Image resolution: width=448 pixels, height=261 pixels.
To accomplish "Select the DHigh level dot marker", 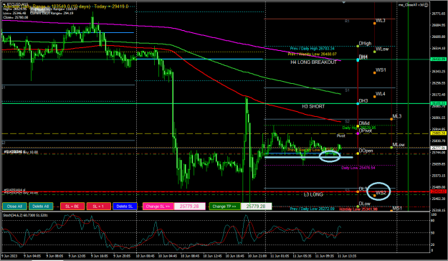I will [358, 46].
